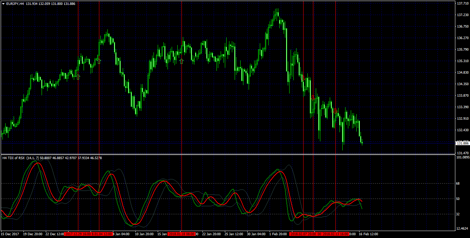
Task: Click the indicator scale value 50
Action: 458,199
